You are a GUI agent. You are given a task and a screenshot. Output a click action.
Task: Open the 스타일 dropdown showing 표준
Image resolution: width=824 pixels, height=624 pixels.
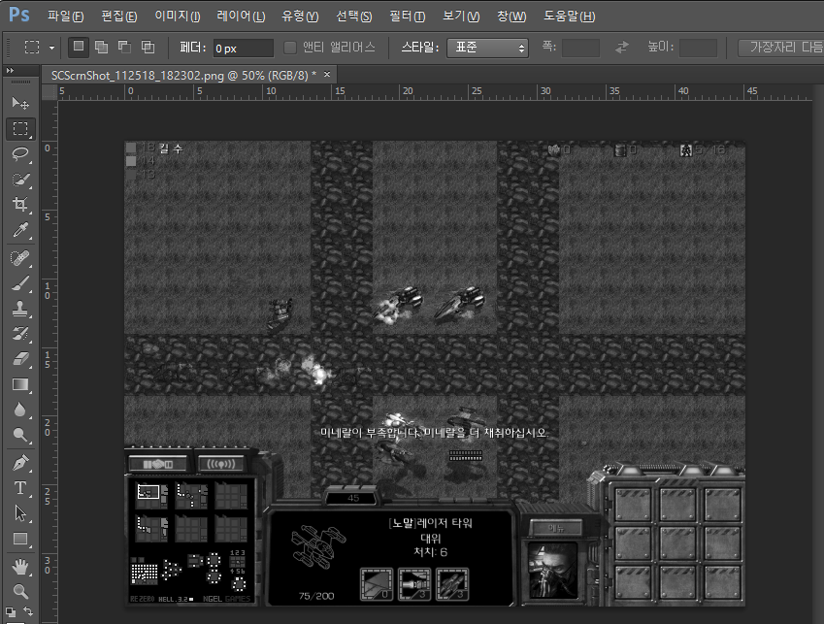[487, 48]
